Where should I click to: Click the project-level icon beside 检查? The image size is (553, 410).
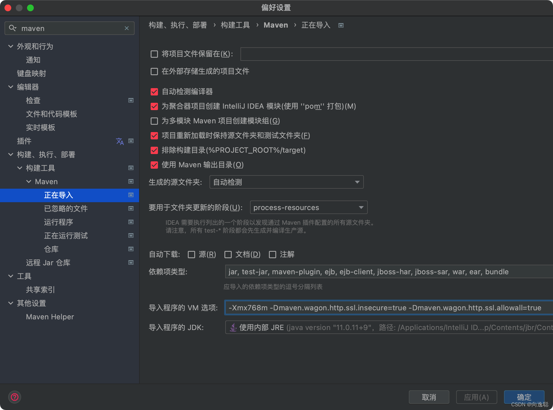[131, 100]
